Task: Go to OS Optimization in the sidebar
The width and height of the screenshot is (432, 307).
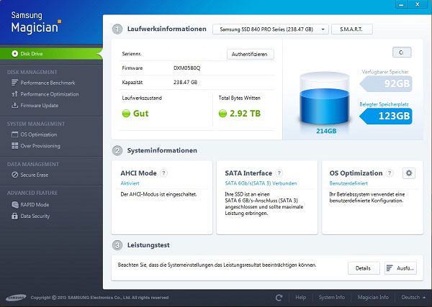Action: (39, 134)
